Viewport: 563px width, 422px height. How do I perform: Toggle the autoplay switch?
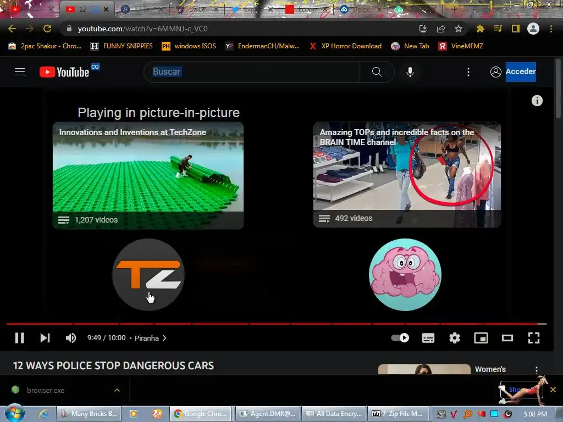400,338
